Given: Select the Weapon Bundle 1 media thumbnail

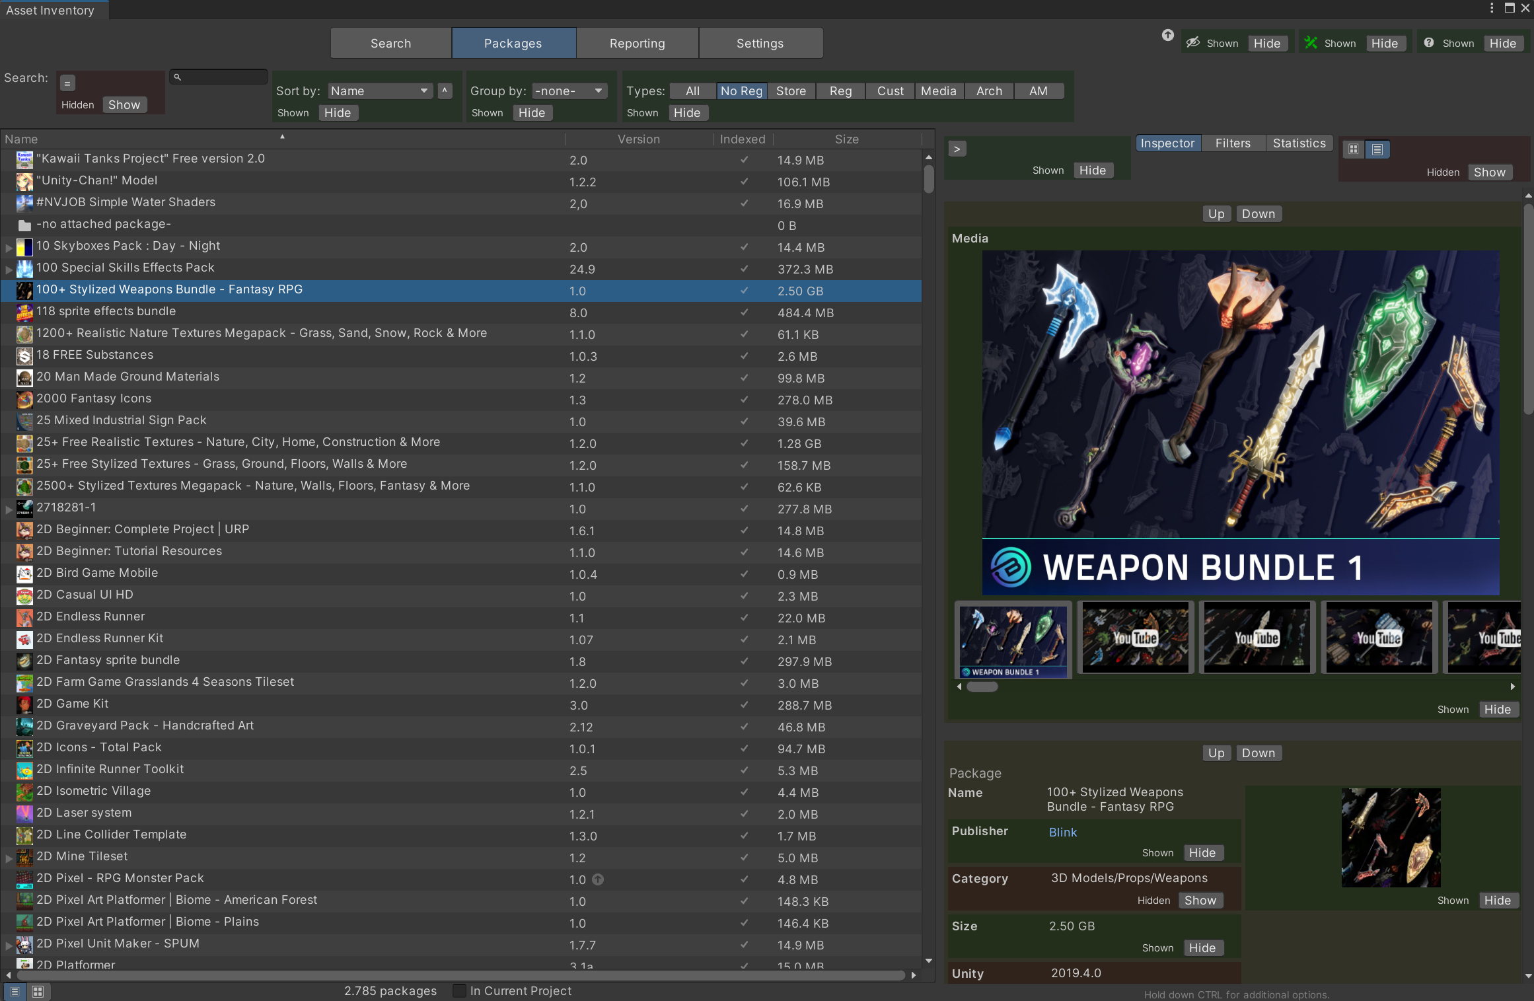Looking at the screenshot, I should tap(1013, 641).
